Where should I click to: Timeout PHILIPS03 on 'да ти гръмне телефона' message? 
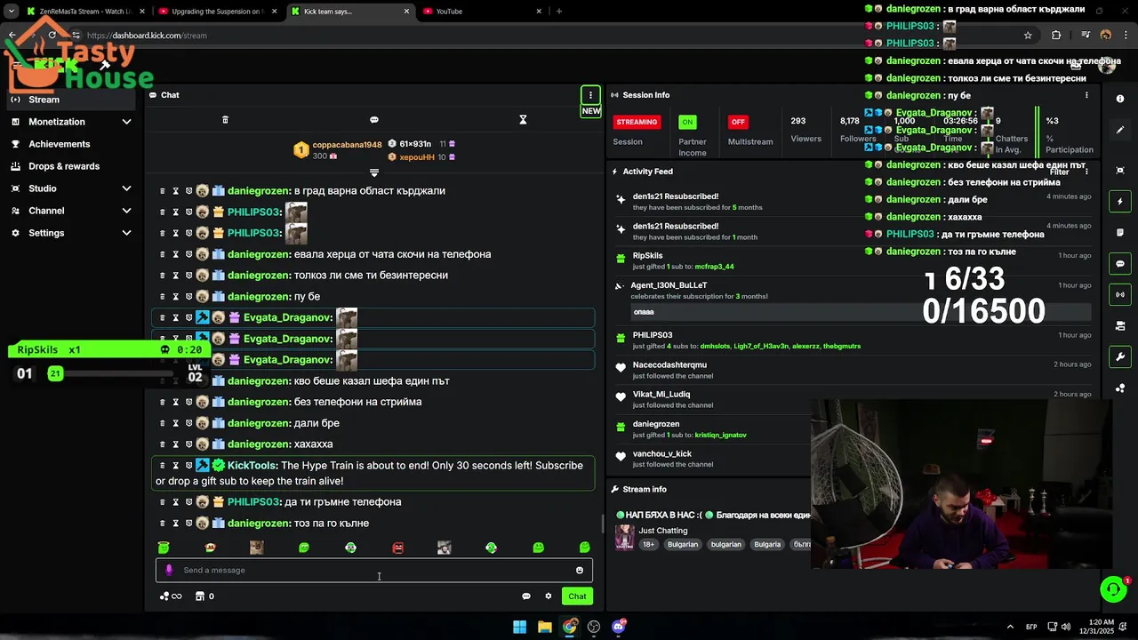175,502
